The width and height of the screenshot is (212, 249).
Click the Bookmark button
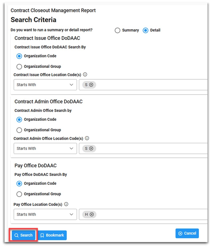(53, 235)
